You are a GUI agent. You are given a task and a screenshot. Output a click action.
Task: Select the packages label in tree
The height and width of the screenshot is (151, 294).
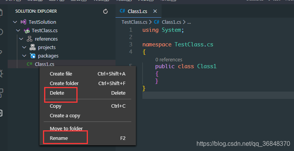(x=48, y=56)
